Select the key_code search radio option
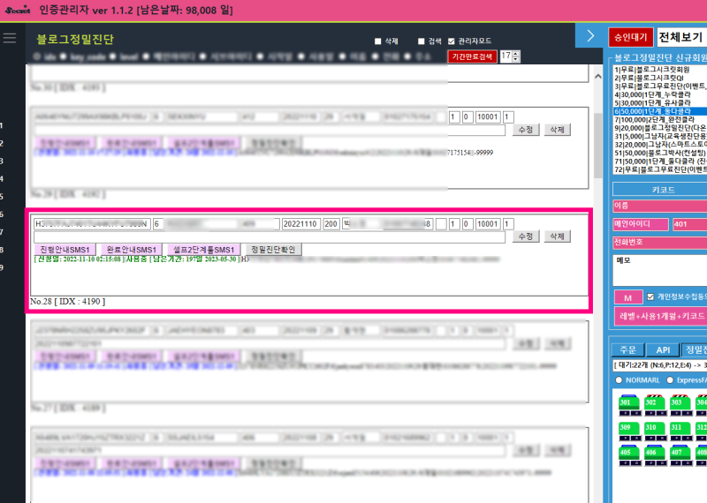The width and height of the screenshot is (707, 503). coord(63,56)
